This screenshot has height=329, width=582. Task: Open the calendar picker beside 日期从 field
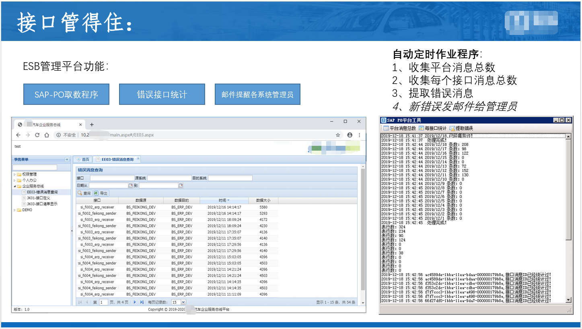[x=131, y=185]
